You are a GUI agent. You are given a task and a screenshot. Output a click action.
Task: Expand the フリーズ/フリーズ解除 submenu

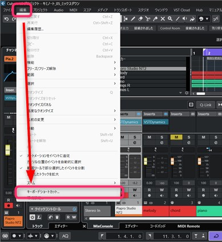coord(115,68)
